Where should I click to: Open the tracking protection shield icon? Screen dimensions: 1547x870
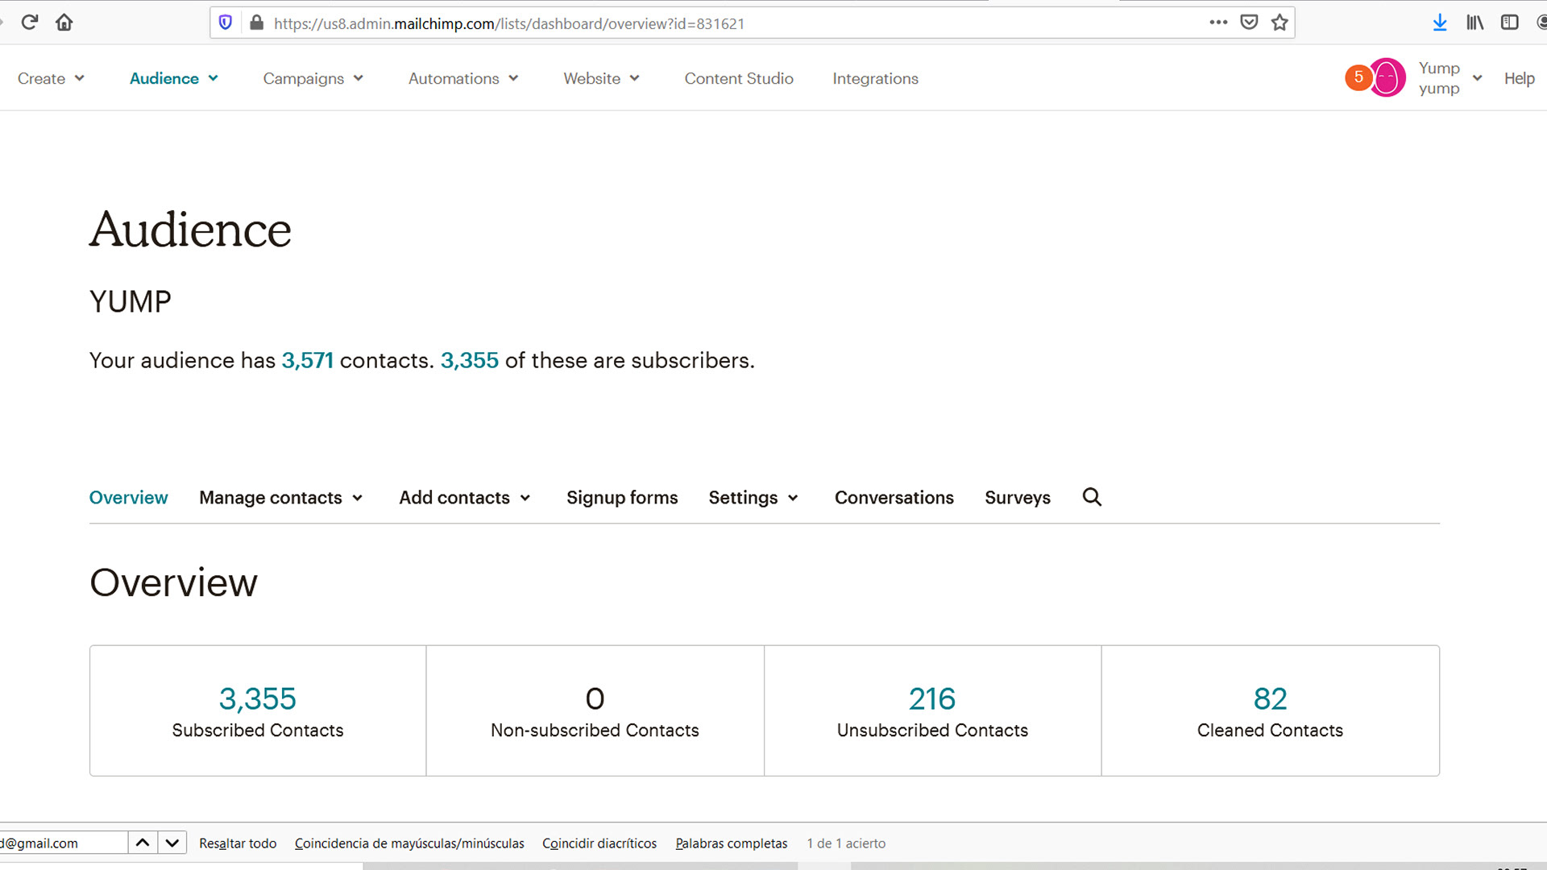click(226, 23)
